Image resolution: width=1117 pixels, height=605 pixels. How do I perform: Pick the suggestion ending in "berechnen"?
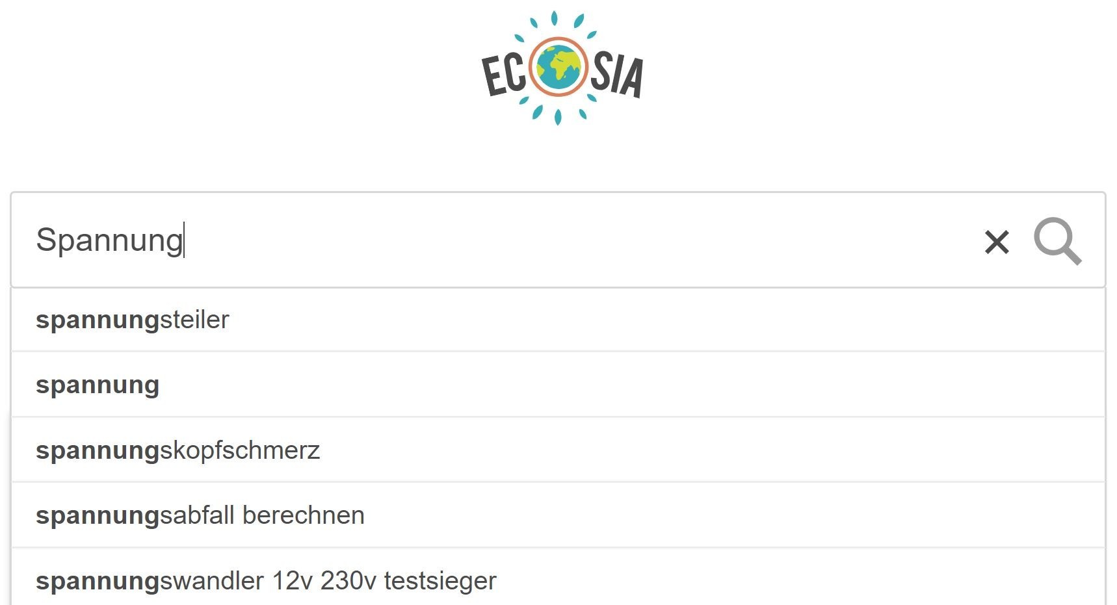(x=200, y=515)
